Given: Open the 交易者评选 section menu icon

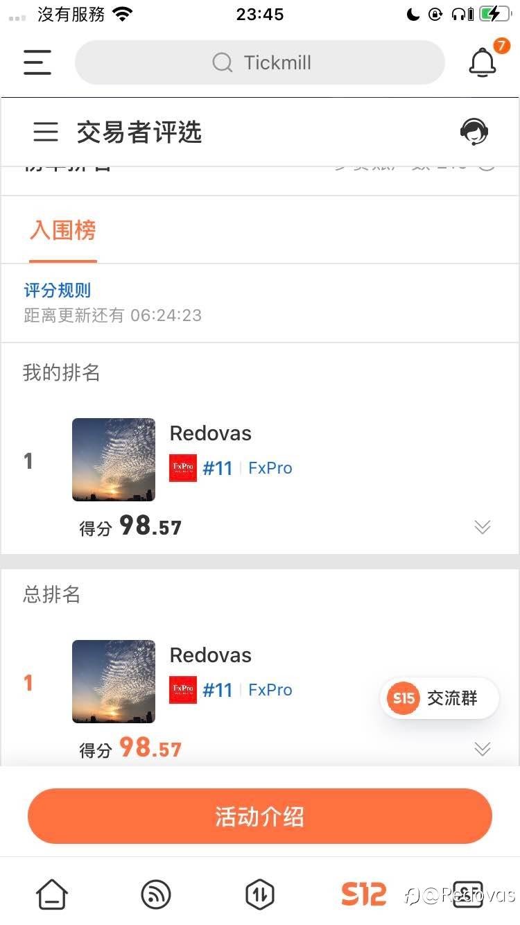Looking at the screenshot, I should pos(46,132).
